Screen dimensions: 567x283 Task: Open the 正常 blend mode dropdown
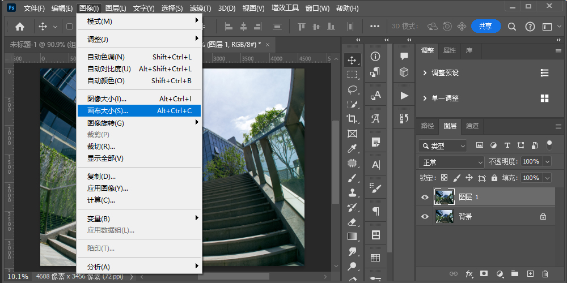click(x=451, y=162)
